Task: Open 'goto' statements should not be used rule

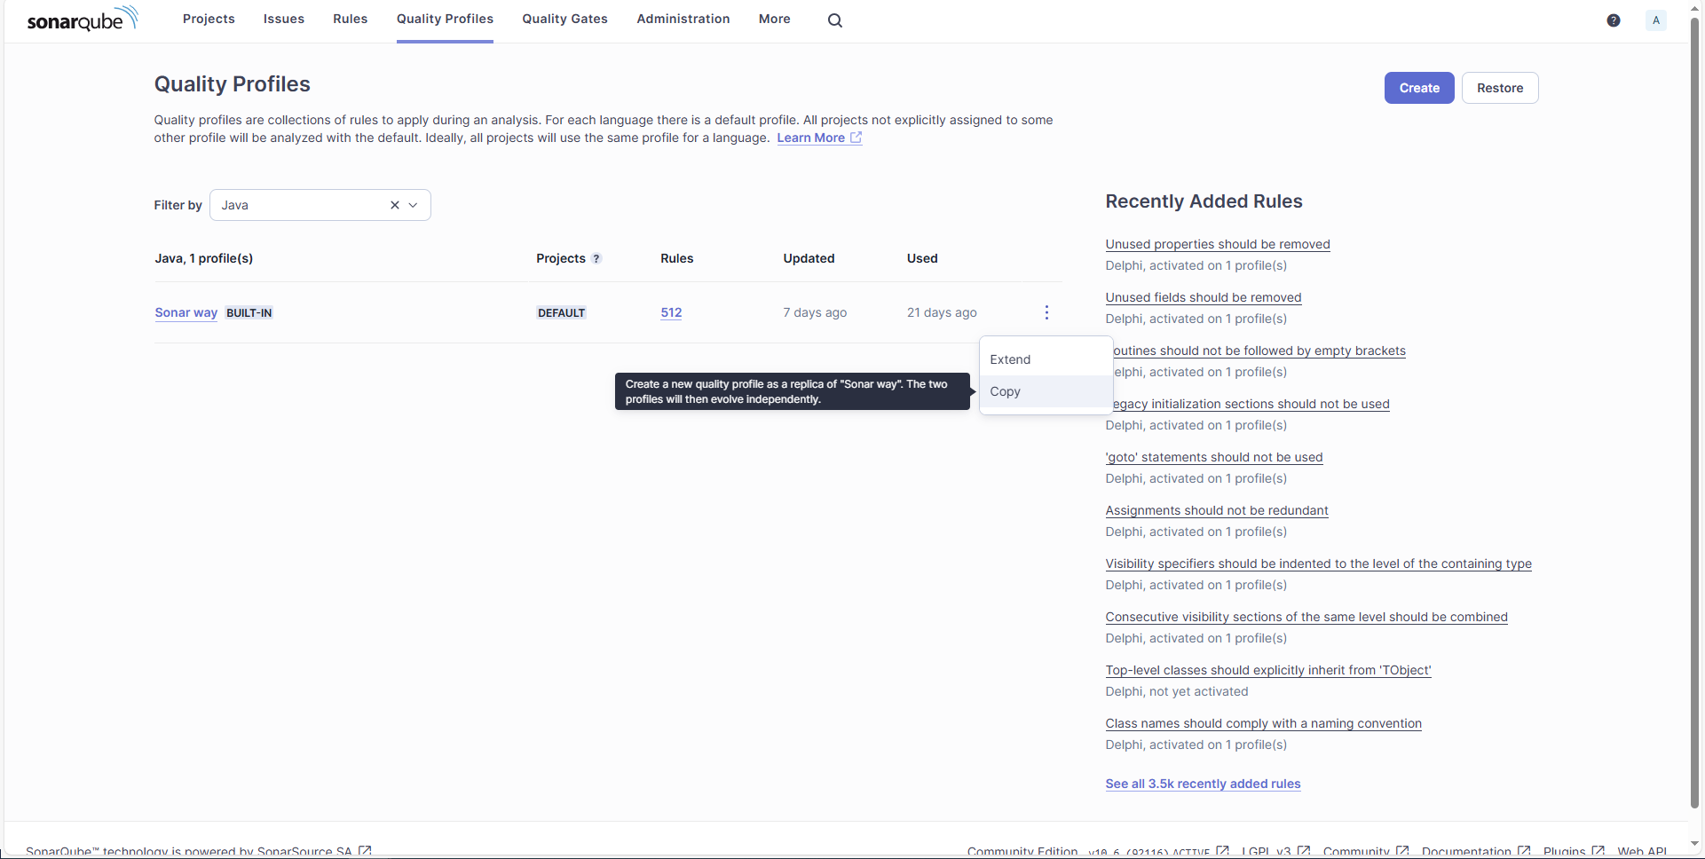Action: (x=1214, y=457)
